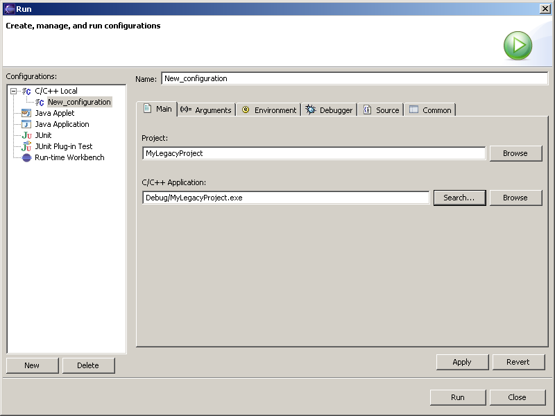
Task: Show the Common tab
Action: point(430,110)
